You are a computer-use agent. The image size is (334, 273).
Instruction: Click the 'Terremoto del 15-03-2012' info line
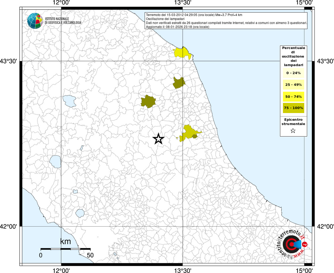click(x=194, y=15)
